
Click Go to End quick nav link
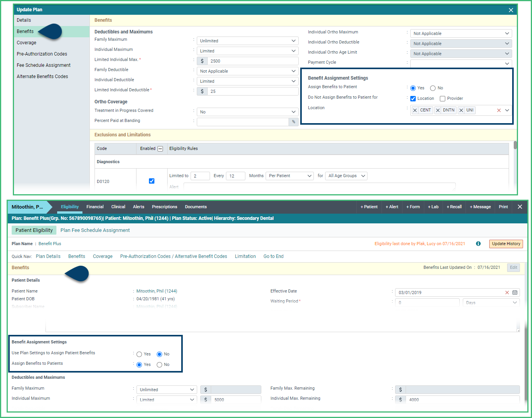tap(273, 256)
